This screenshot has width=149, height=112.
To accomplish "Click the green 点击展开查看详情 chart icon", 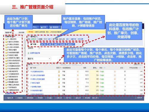I will [x=28, y=53].
